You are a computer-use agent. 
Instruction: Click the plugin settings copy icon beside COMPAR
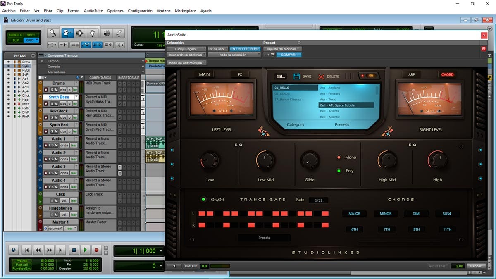coord(273,55)
